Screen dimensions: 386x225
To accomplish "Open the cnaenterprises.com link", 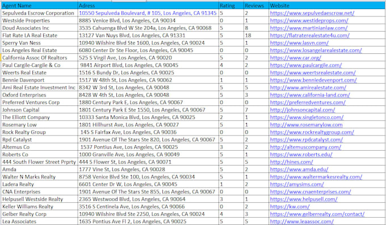I will pos(311,192).
